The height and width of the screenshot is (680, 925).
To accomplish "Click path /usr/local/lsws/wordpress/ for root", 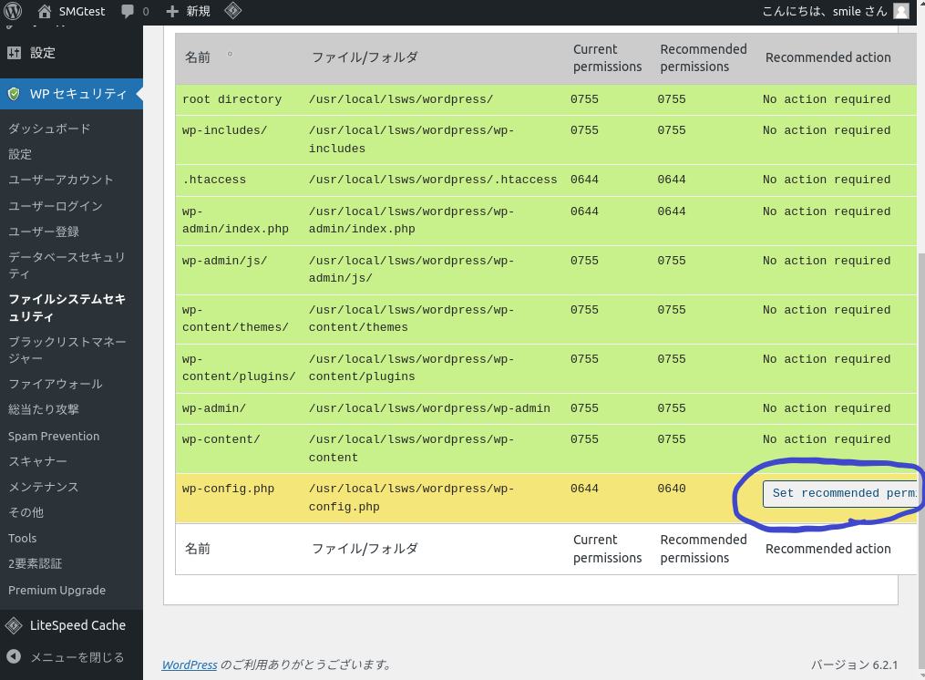I will (401, 99).
